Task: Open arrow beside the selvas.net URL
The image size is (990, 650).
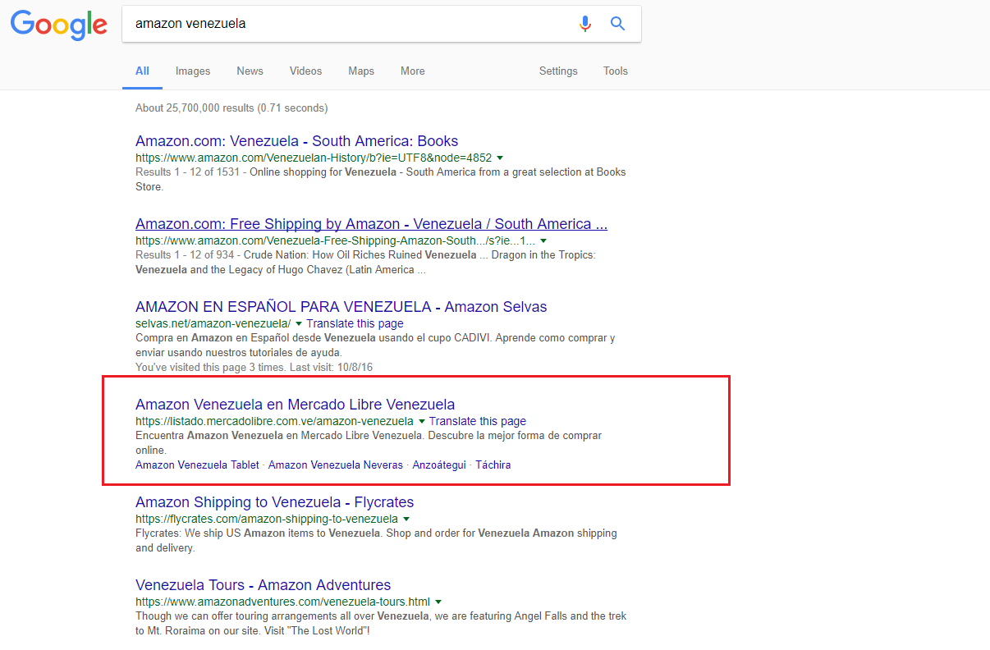Action: 299,323
